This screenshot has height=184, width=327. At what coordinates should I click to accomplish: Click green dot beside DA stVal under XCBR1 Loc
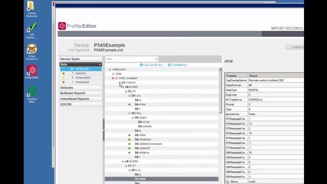click(x=129, y=104)
